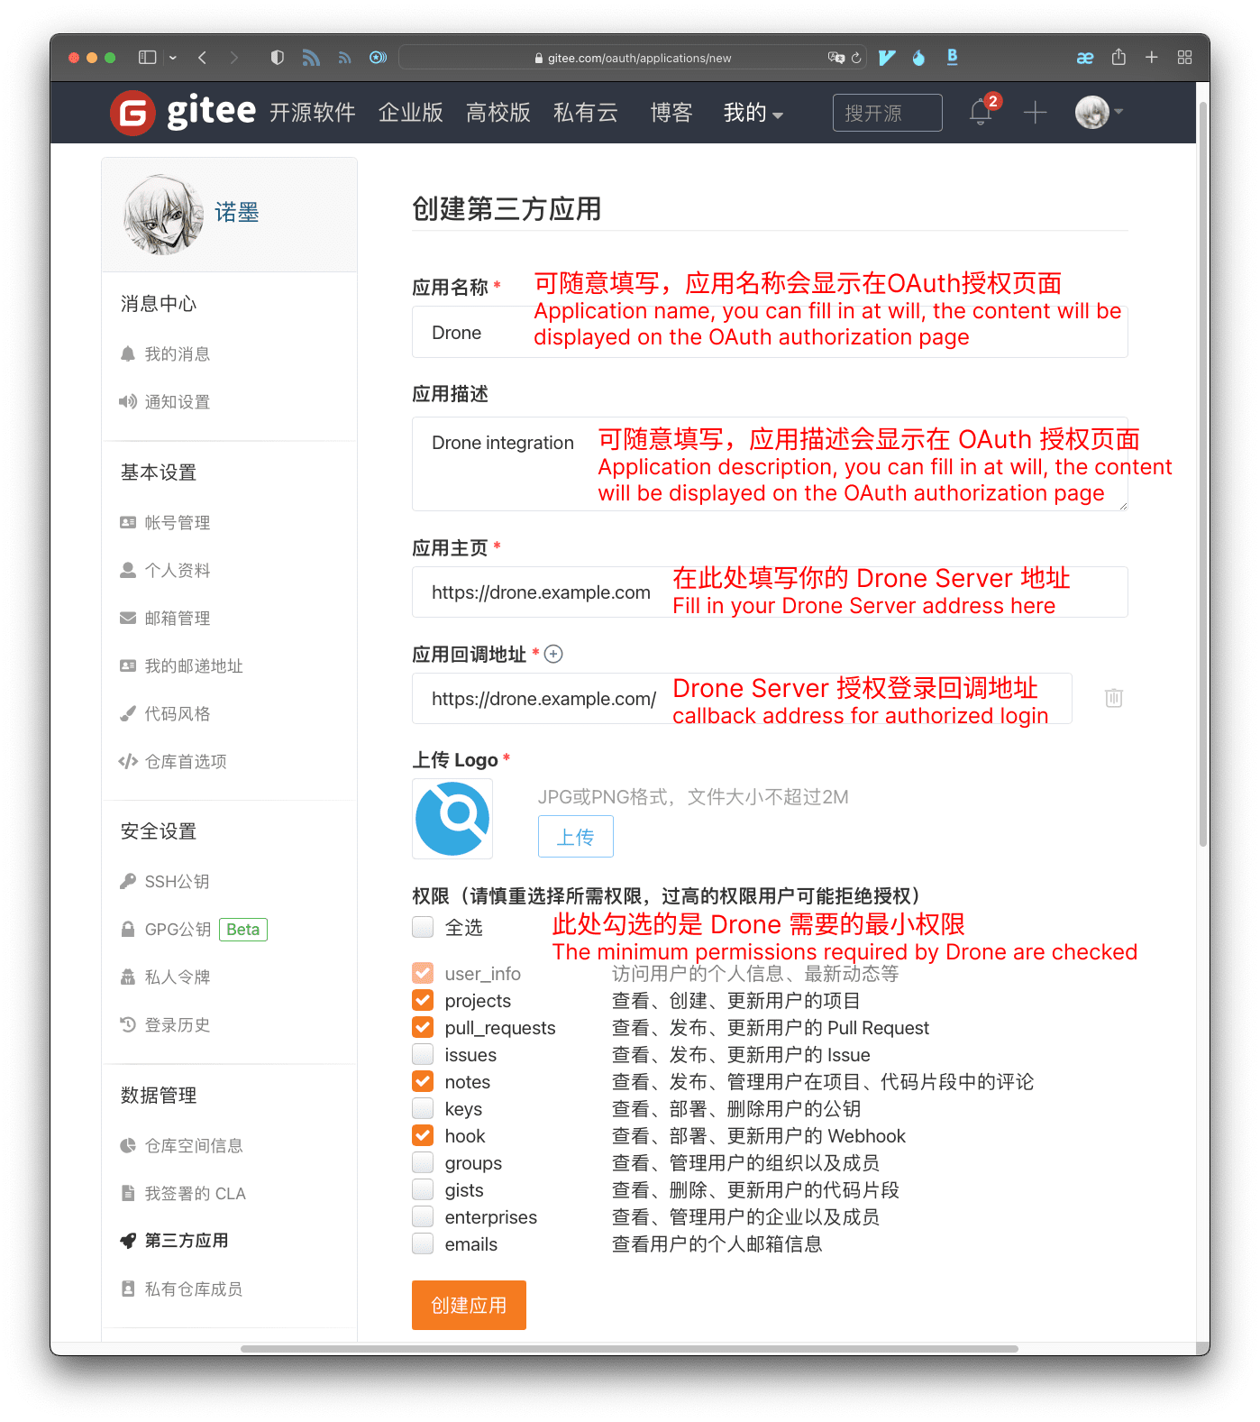Screen dimensions: 1260x1422
Task: Click the blue V extension icon
Action: click(887, 58)
